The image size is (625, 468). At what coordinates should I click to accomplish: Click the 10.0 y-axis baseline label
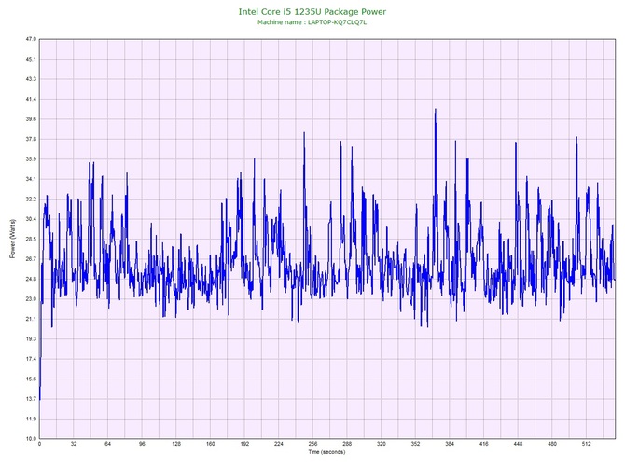(x=31, y=438)
